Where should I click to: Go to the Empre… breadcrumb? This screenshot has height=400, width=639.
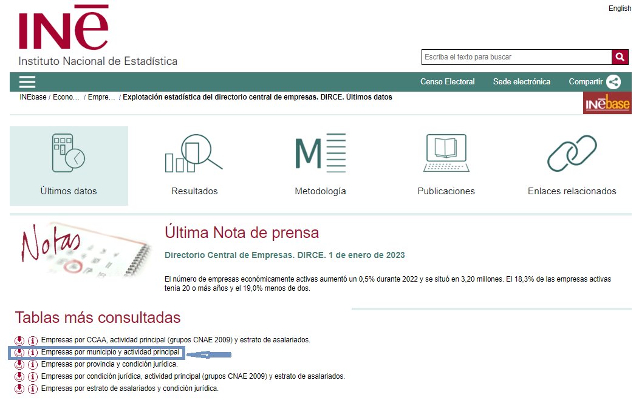coord(101,97)
